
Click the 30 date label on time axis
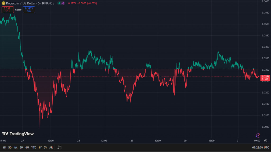click(x=185, y=141)
